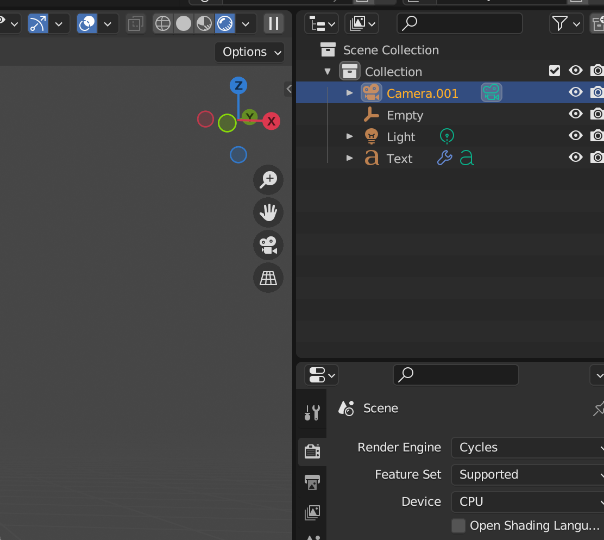Viewport: 604px width, 540px height.
Task: Open the shading options dropdown arrow
Action: click(246, 24)
